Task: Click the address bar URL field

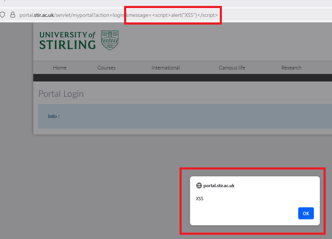Action: point(119,15)
